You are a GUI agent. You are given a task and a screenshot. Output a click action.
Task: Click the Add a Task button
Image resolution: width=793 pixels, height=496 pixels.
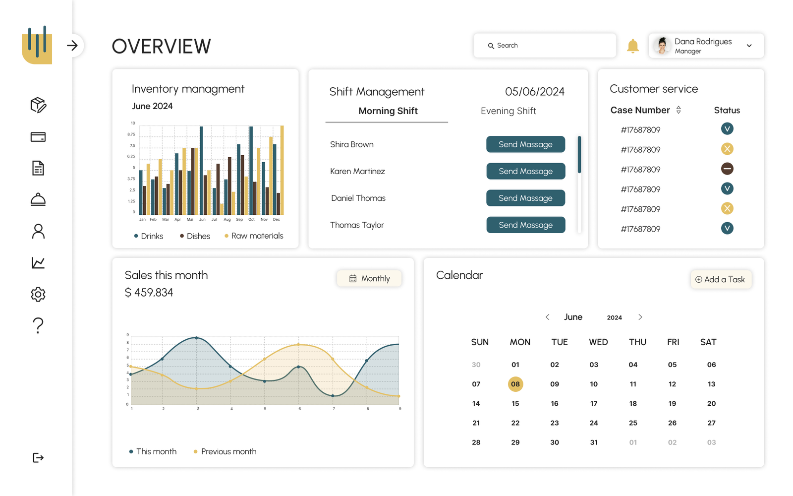[721, 279]
